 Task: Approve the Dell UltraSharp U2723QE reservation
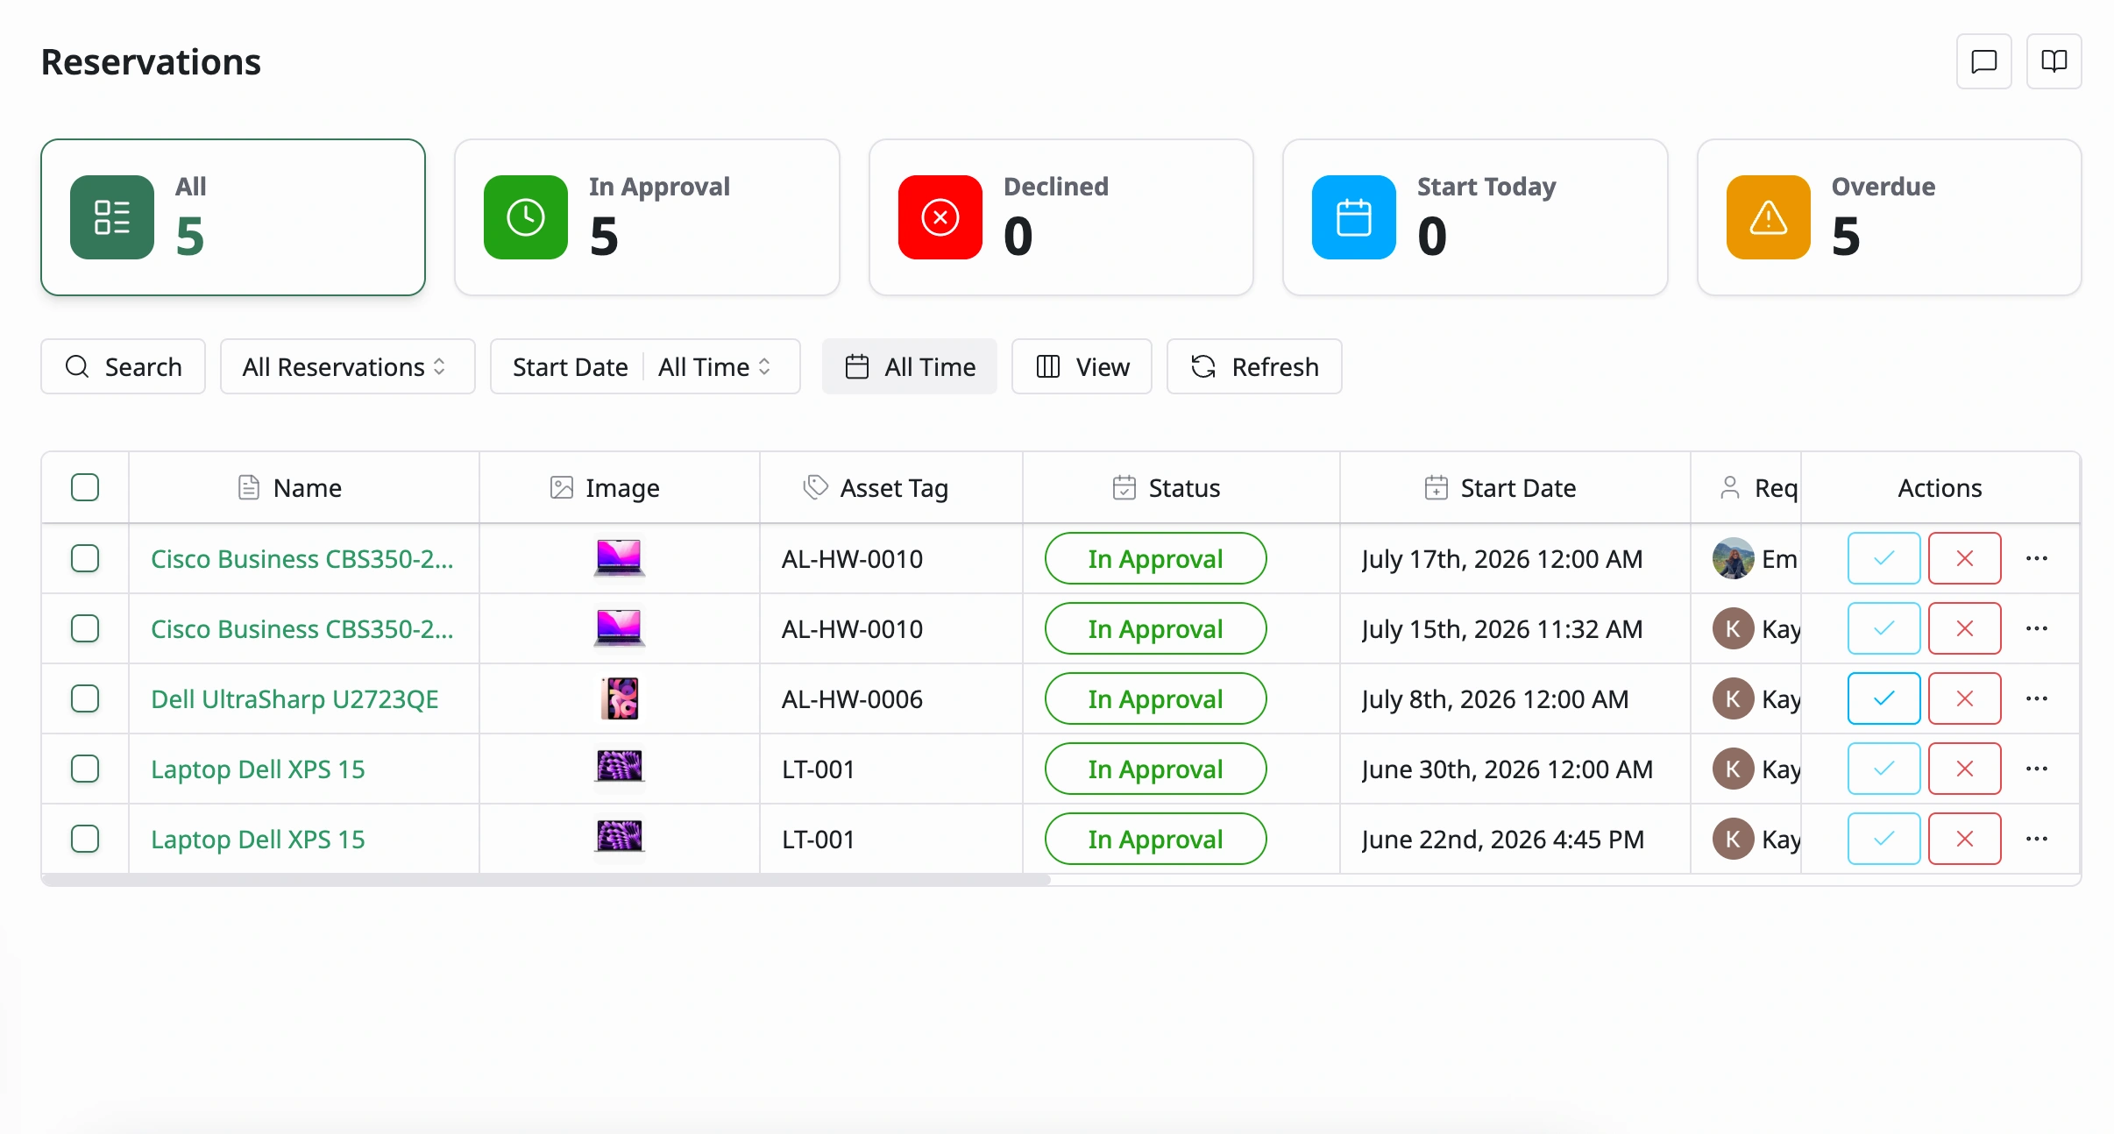coord(1883,698)
